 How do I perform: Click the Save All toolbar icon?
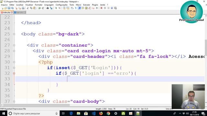[x=12, y=8]
